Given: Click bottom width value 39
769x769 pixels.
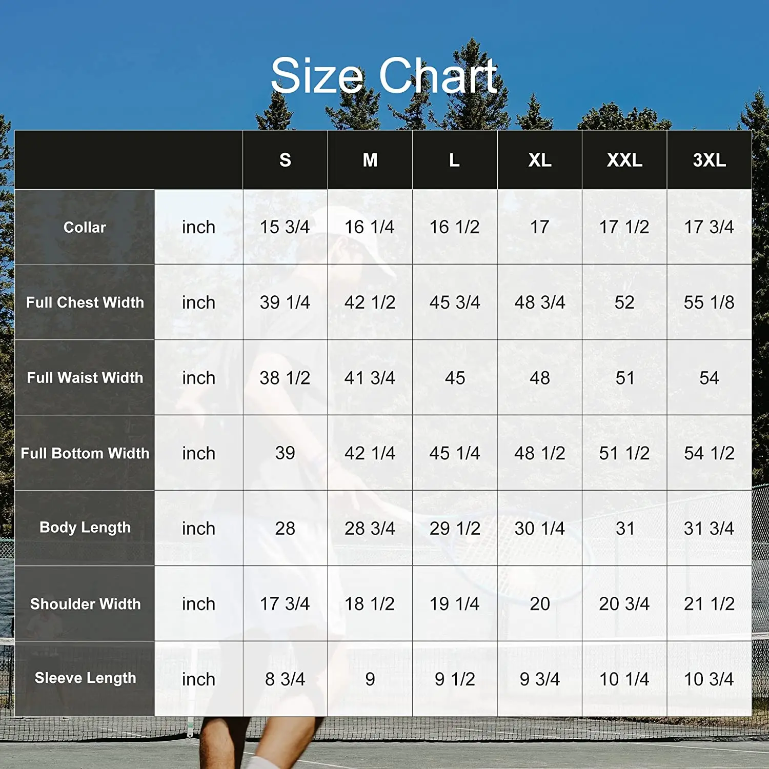Looking at the screenshot, I should (285, 453).
